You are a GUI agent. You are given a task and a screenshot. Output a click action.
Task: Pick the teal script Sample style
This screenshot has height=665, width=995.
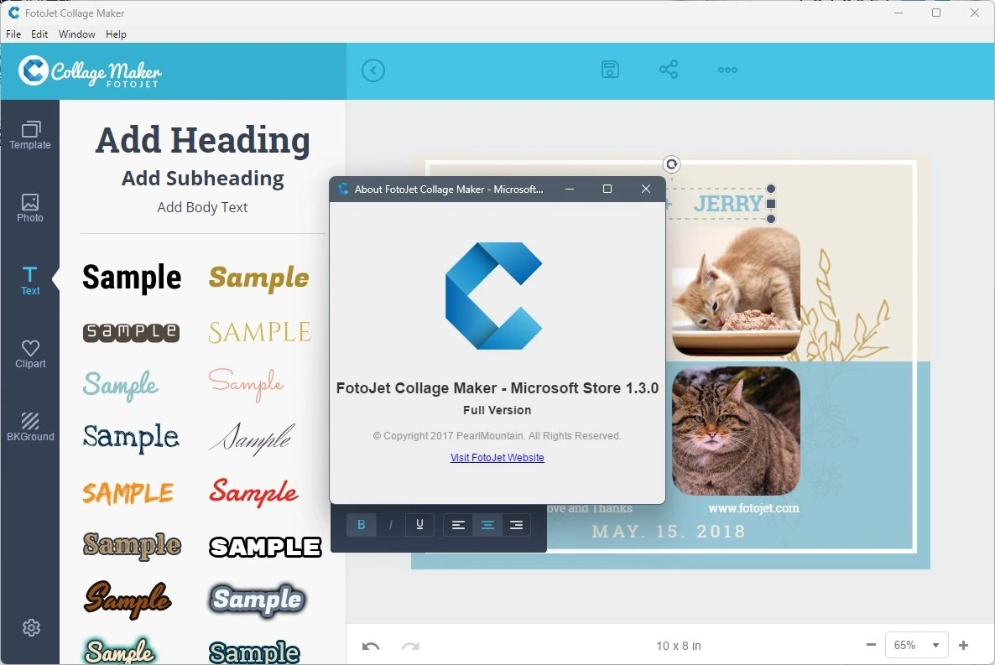(121, 385)
